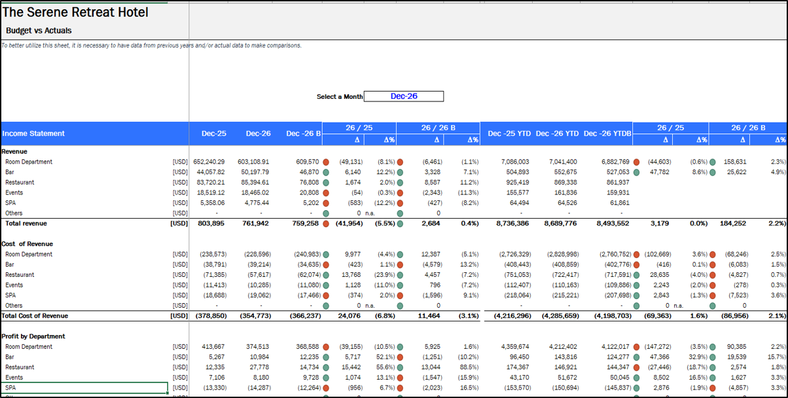The image size is (788, 398).
Task: Click green indicator before Restaurant cost 13,768
Action: 326,275
